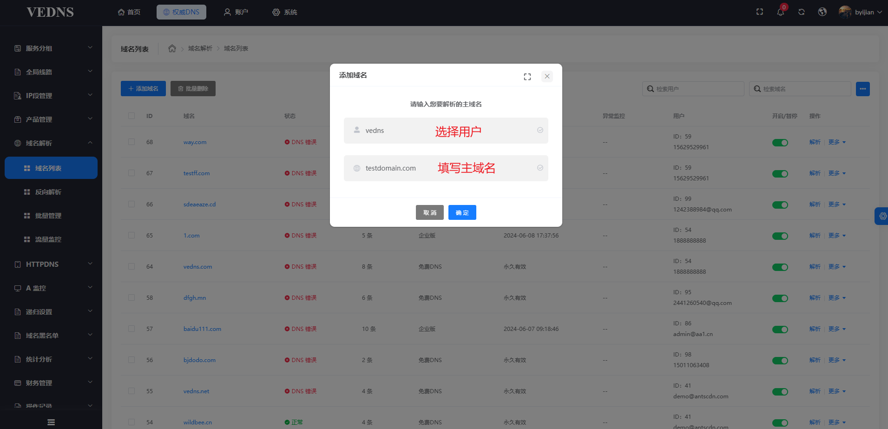Open the 更多 dropdown for way.com
Viewport: 888px width, 429px height.
(x=837, y=142)
